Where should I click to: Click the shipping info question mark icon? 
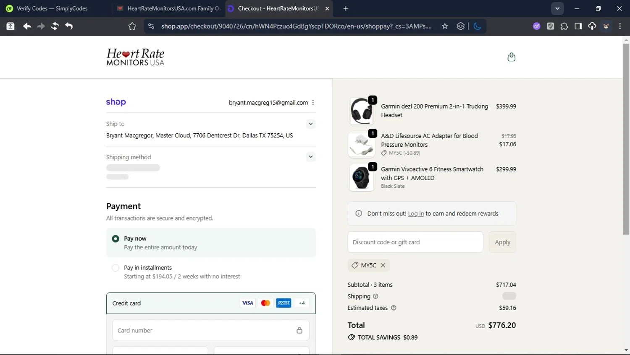click(375, 296)
